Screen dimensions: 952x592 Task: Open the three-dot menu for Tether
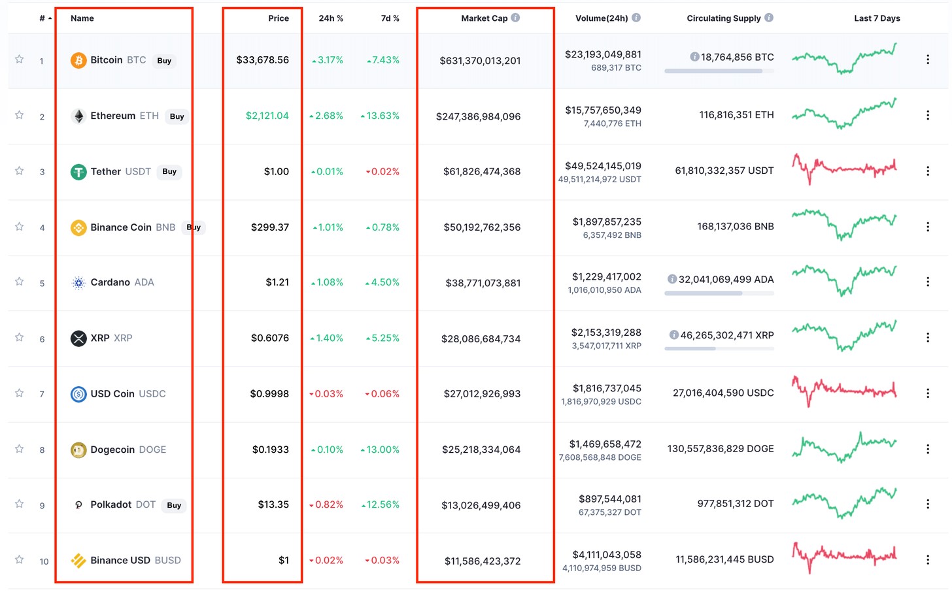click(x=927, y=171)
